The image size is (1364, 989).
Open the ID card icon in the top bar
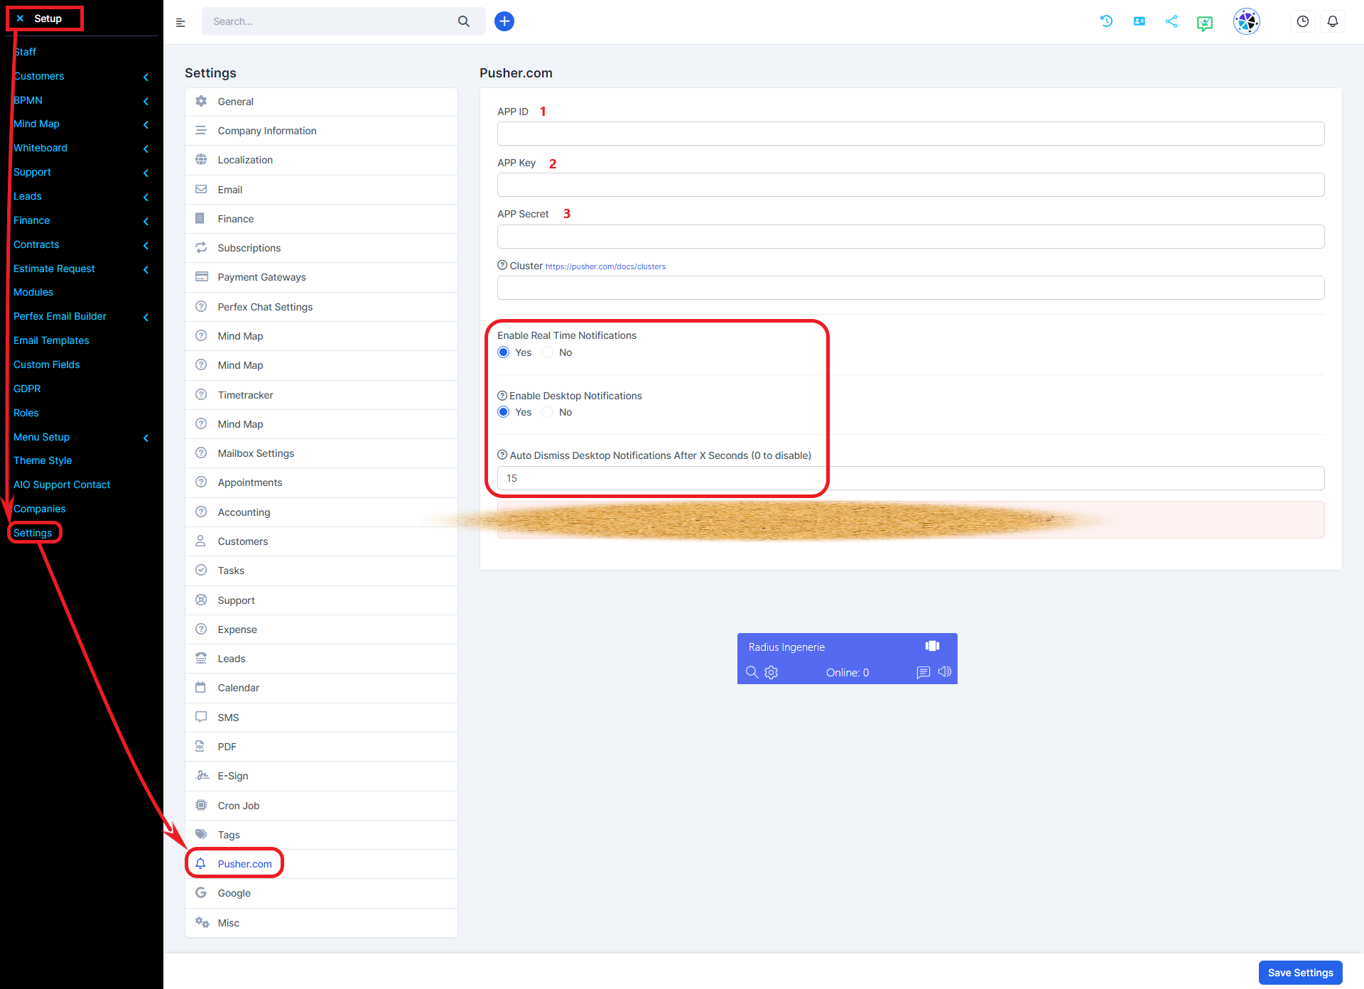1140,21
